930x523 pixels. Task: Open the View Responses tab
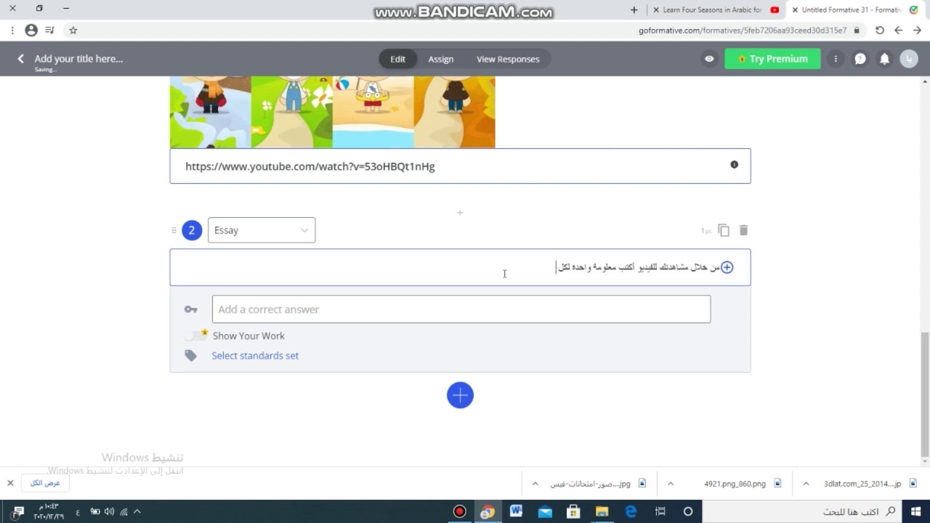tap(508, 59)
